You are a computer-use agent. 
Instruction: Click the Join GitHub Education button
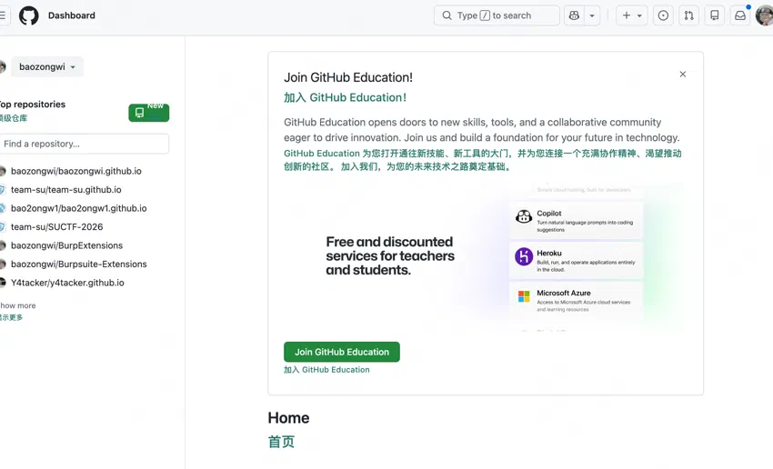[342, 352]
